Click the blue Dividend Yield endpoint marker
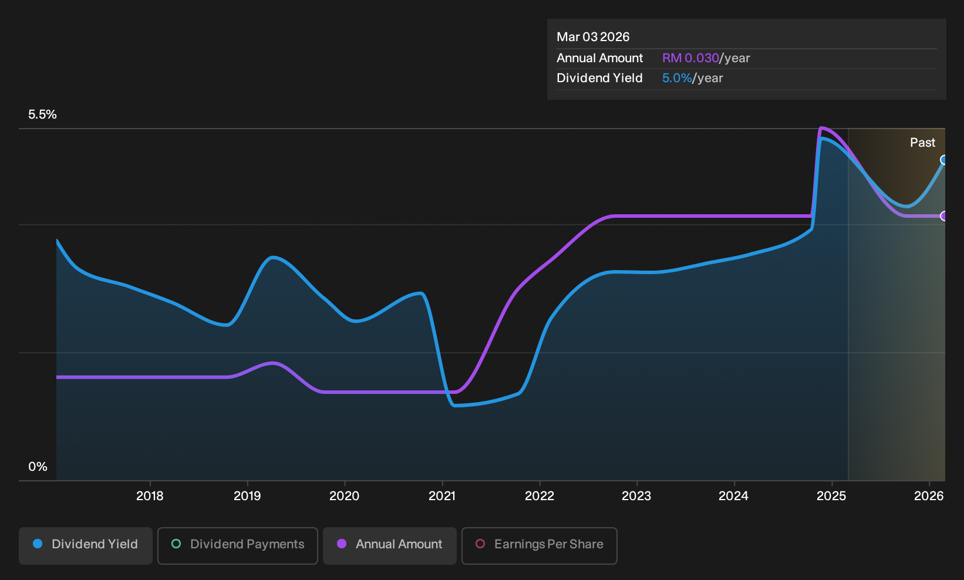The width and height of the screenshot is (964, 580). 944,160
